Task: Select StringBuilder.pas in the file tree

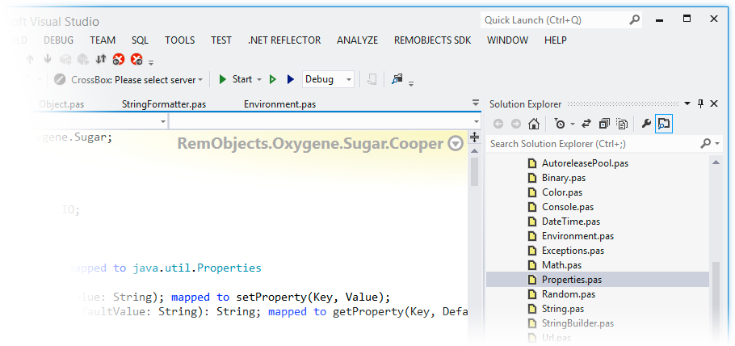Action: (x=578, y=323)
